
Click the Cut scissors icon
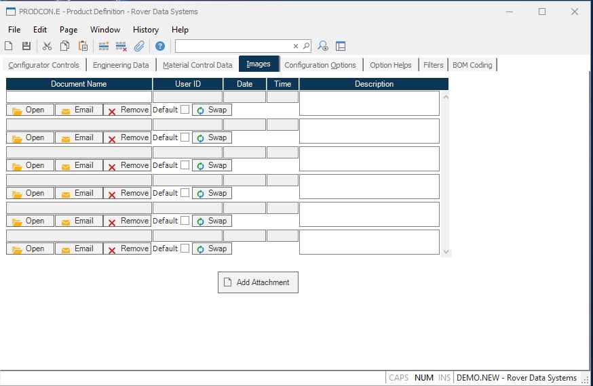point(47,46)
